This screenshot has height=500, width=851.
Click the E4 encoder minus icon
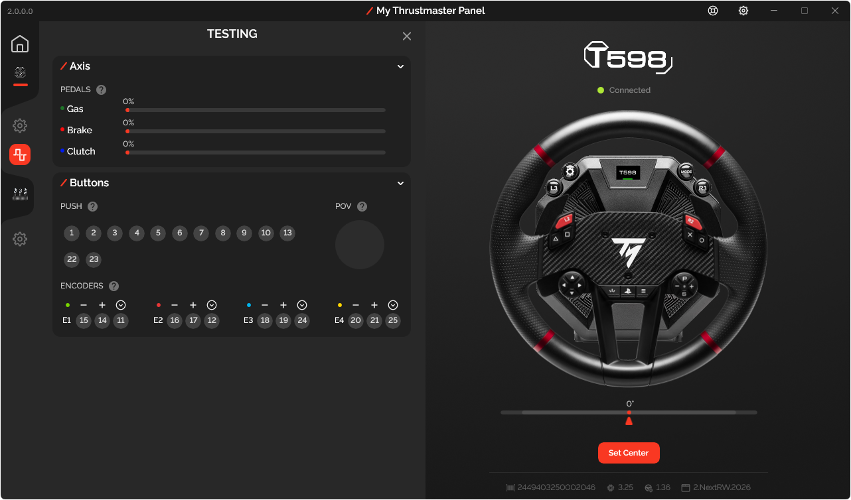pyautogui.click(x=356, y=305)
